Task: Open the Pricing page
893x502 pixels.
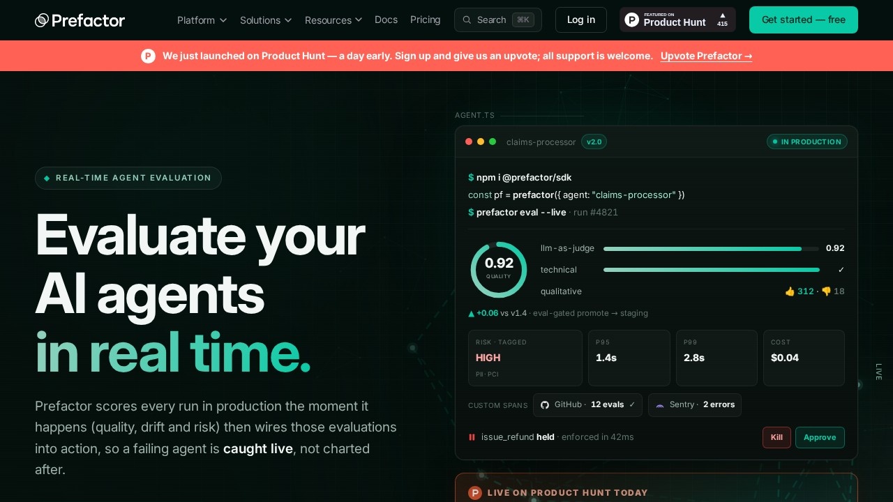Action: coord(426,20)
